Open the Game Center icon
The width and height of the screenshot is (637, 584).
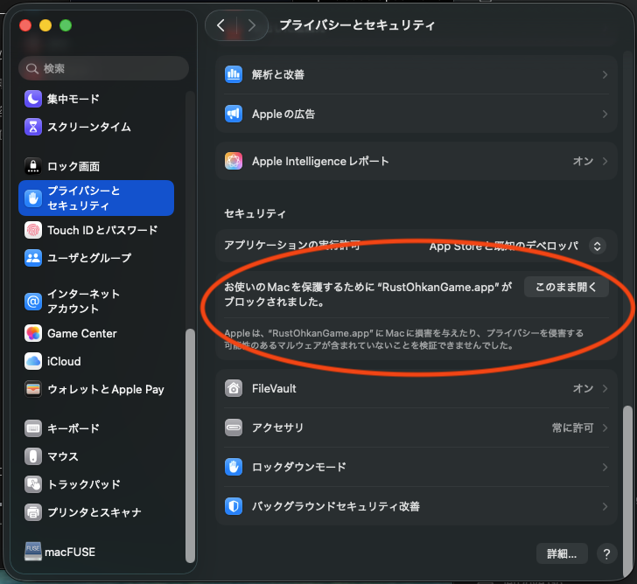click(33, 333)
